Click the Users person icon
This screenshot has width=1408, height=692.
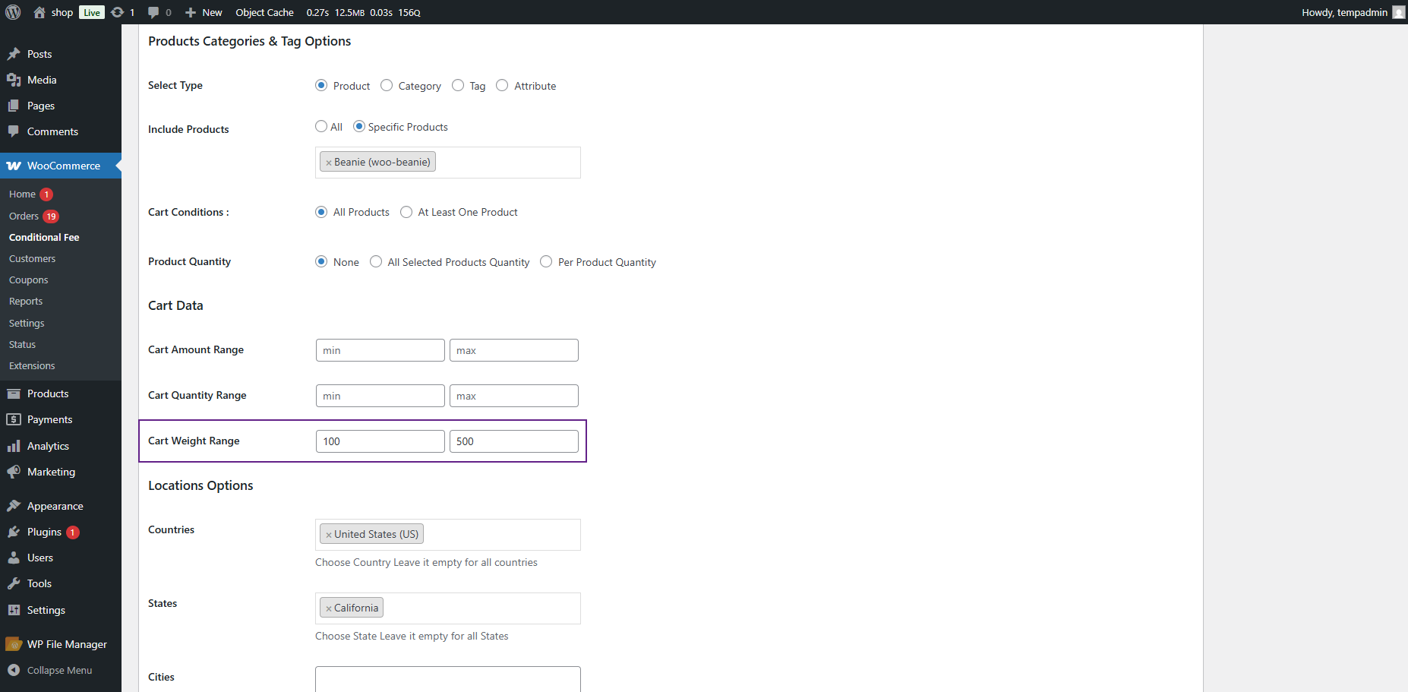pyautogui.click(x=14, y=558)
